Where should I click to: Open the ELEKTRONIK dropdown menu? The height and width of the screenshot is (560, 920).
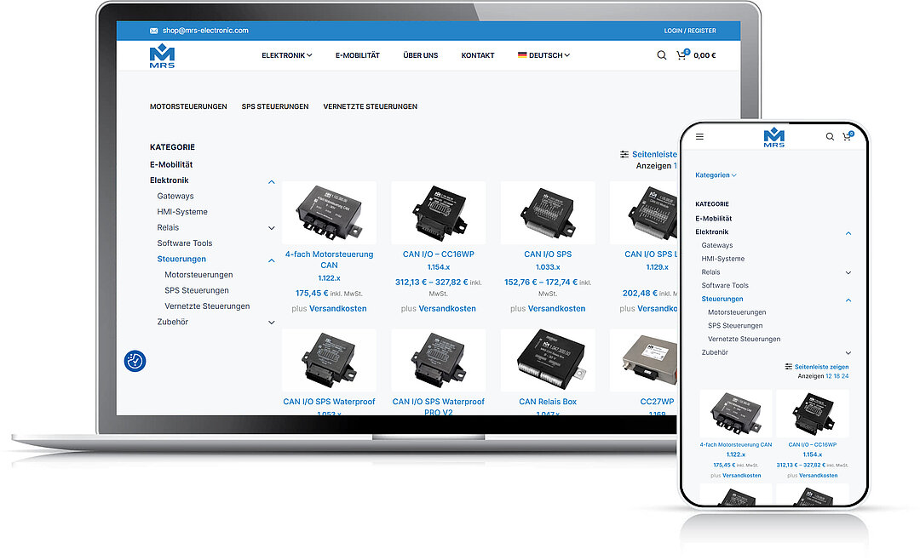click(286, 55)
